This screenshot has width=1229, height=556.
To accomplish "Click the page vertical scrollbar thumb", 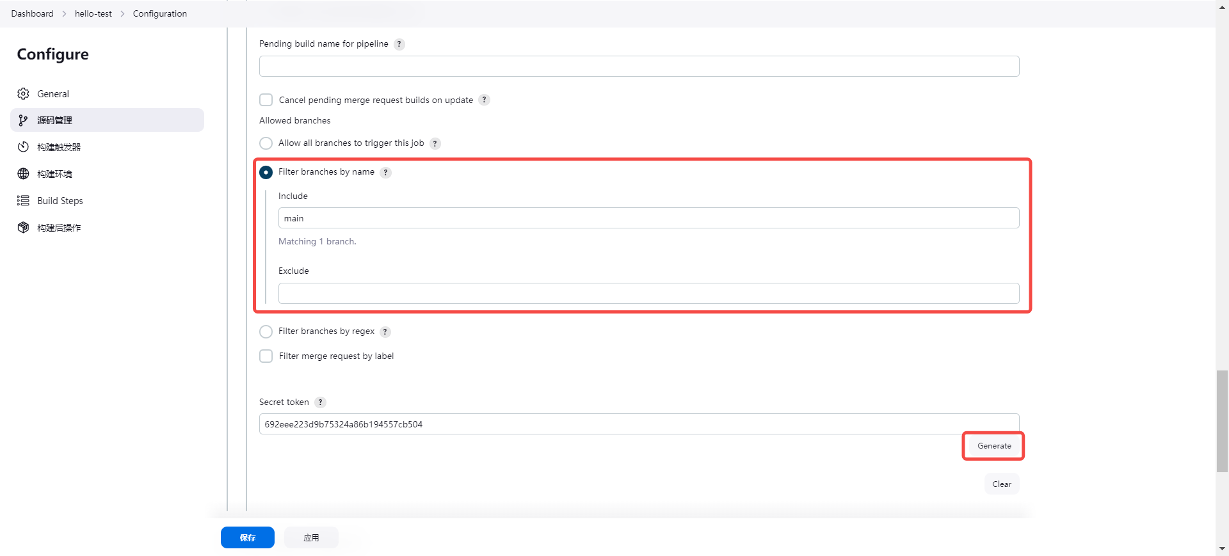I will click(1222, 421).
